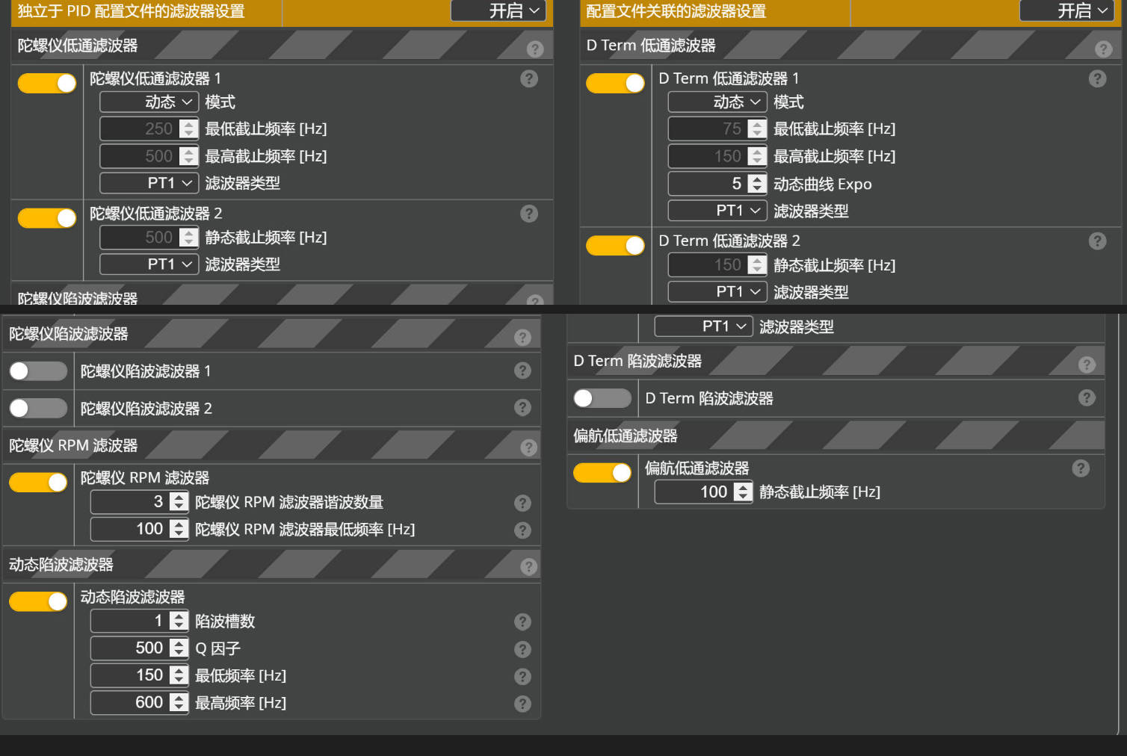
Task: Click the help icon beside Q 因子
Action: tap(522, 649)
